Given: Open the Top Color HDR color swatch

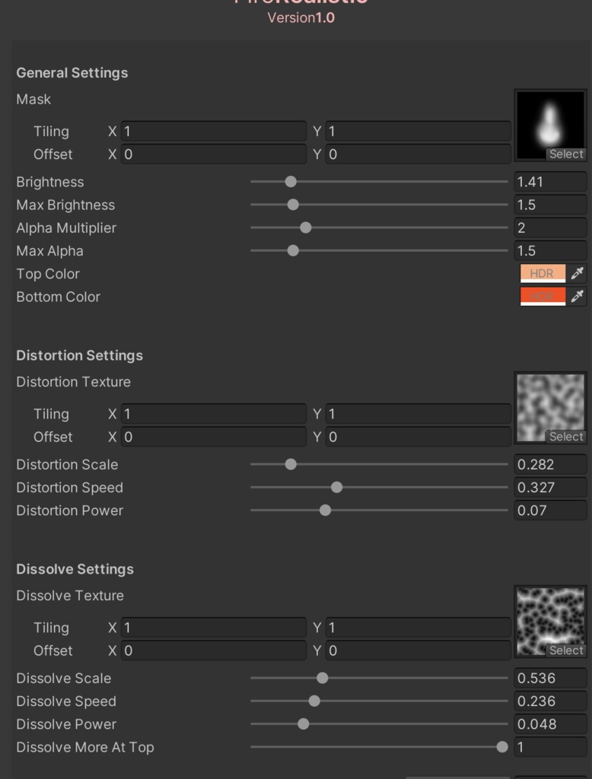Looking at the screenshot, I should (542, 273).
